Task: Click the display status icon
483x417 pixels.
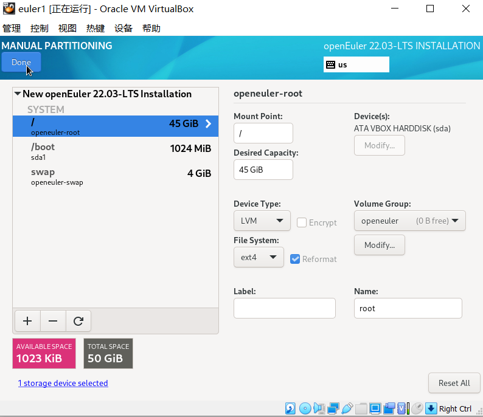Action: pyautogui.click(x=375, y=408)
